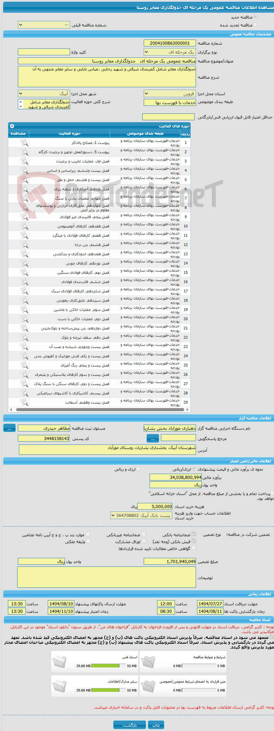View row 16 قالب‌بندی فولادی
The height and width of the screenshot is (731, 274).
24,282
